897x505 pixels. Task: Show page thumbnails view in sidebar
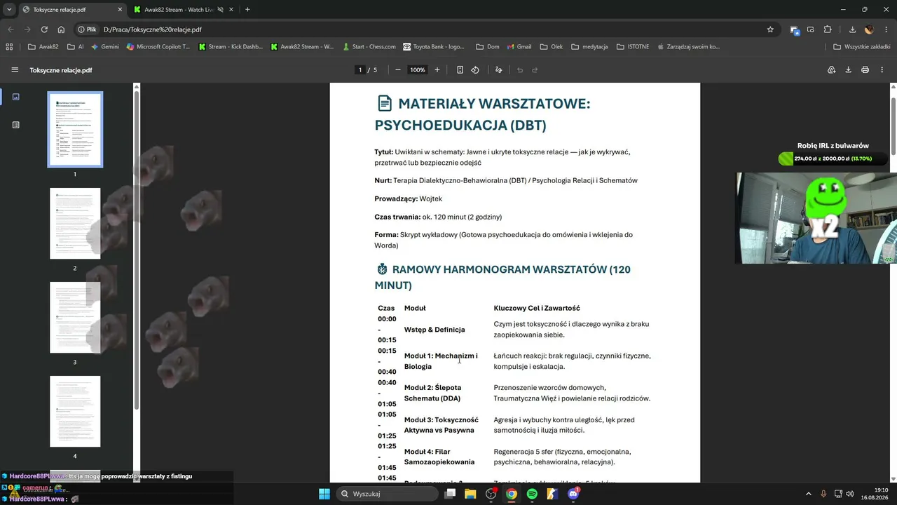(x=16, y=97)
